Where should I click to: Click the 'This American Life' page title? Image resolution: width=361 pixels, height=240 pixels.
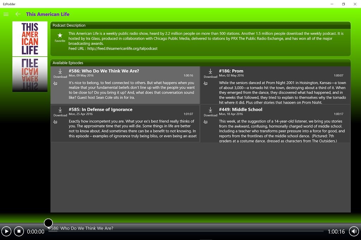pyautogui.click(x=48, y=14)
